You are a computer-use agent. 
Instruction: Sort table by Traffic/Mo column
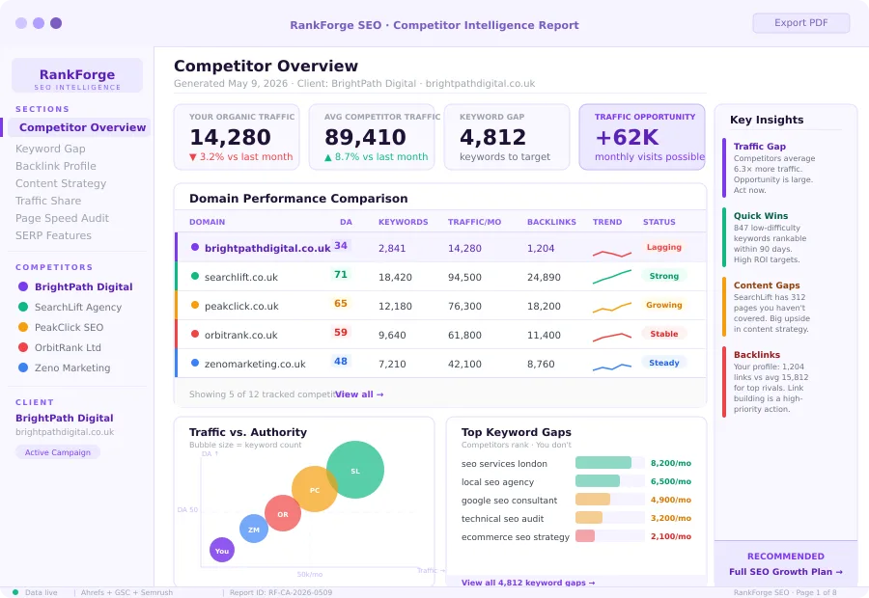[474, 222]
